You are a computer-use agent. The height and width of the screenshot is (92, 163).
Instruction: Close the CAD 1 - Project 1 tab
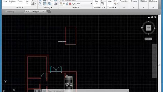[x=44, y=11]
